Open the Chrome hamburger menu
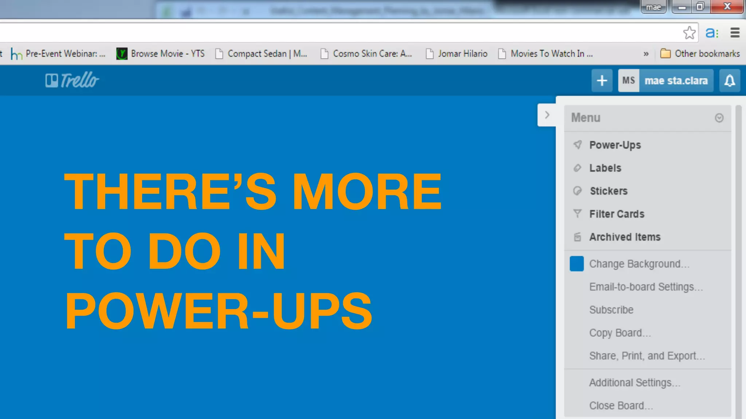746x419 pixels. 735,33
